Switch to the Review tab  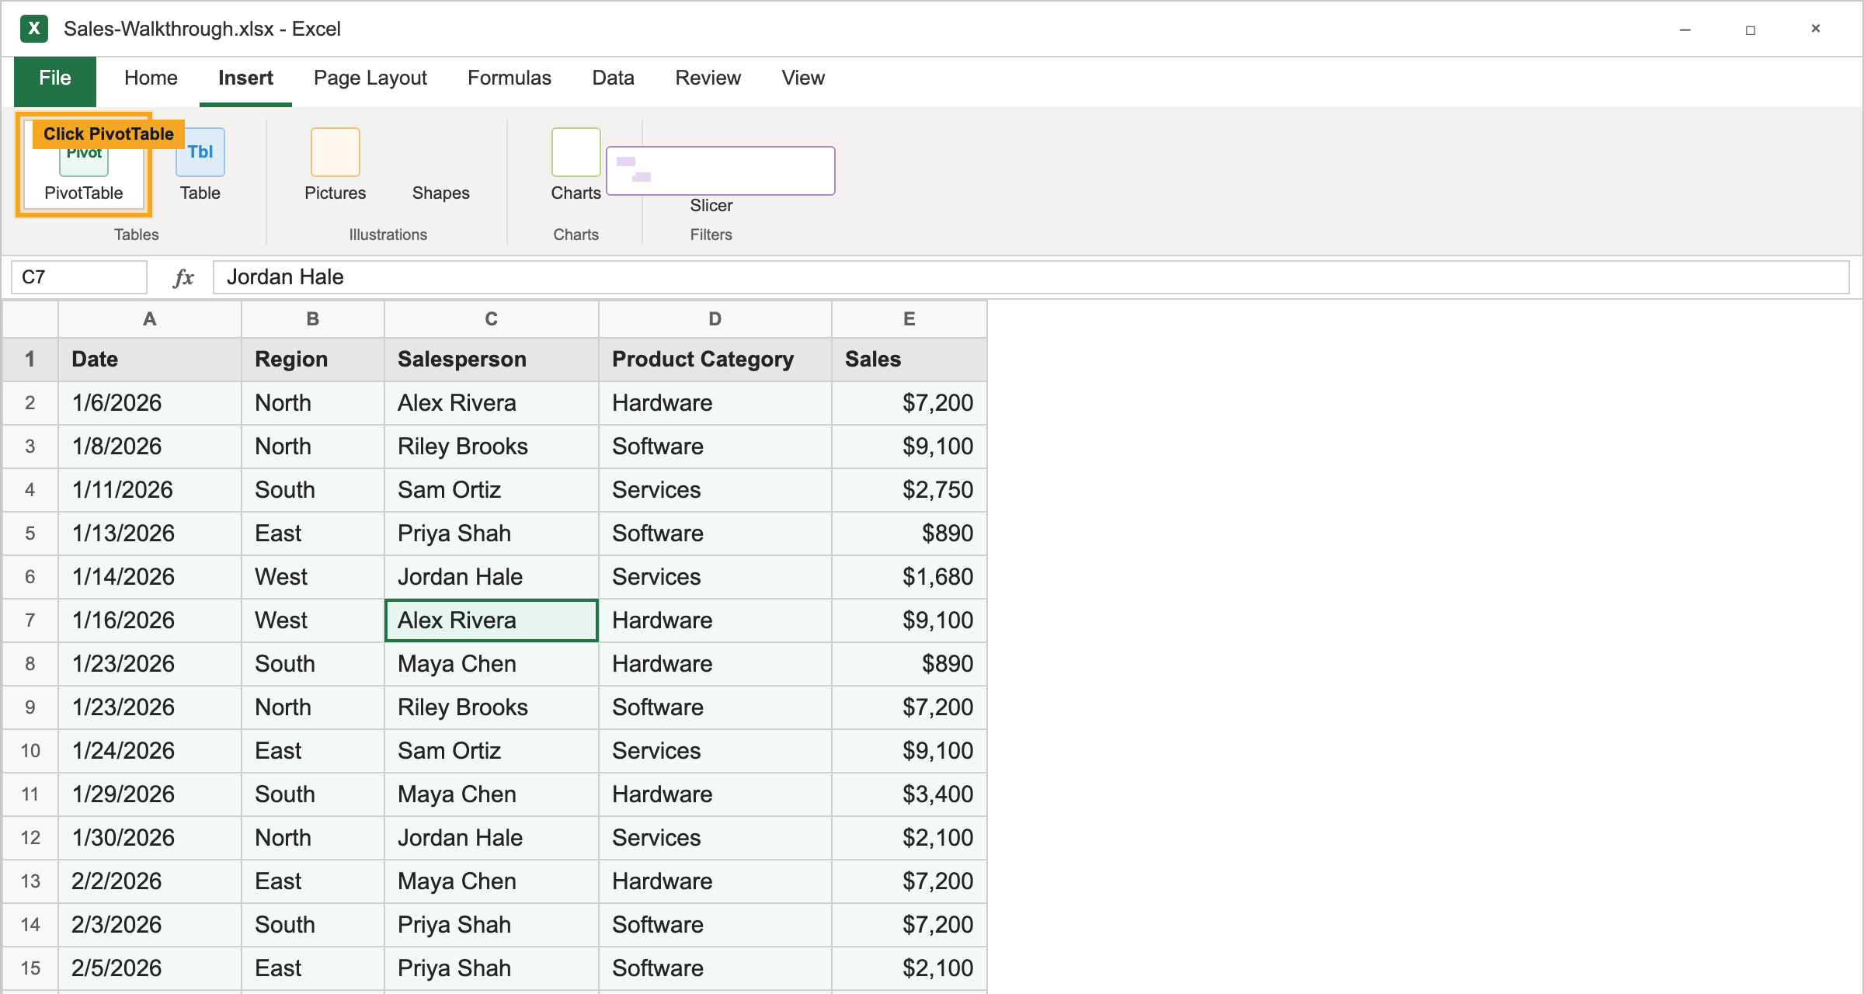[x=708, y=78]
